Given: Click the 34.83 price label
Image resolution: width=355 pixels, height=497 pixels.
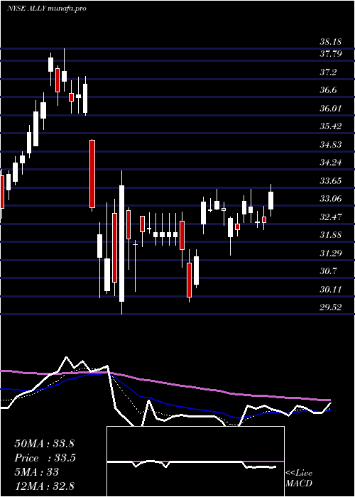Looking at the screenshot, I should [330, 145].
